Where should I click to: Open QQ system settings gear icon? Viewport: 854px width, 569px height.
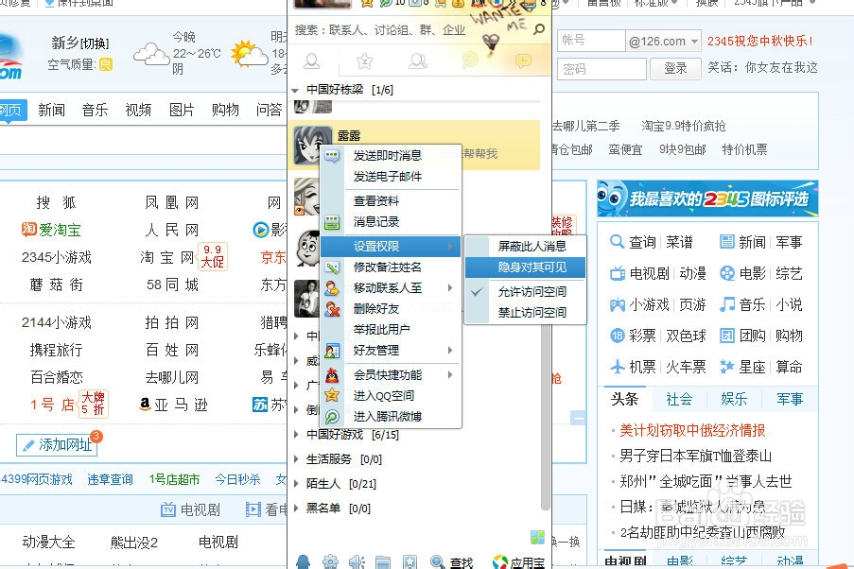click(330, 562)
